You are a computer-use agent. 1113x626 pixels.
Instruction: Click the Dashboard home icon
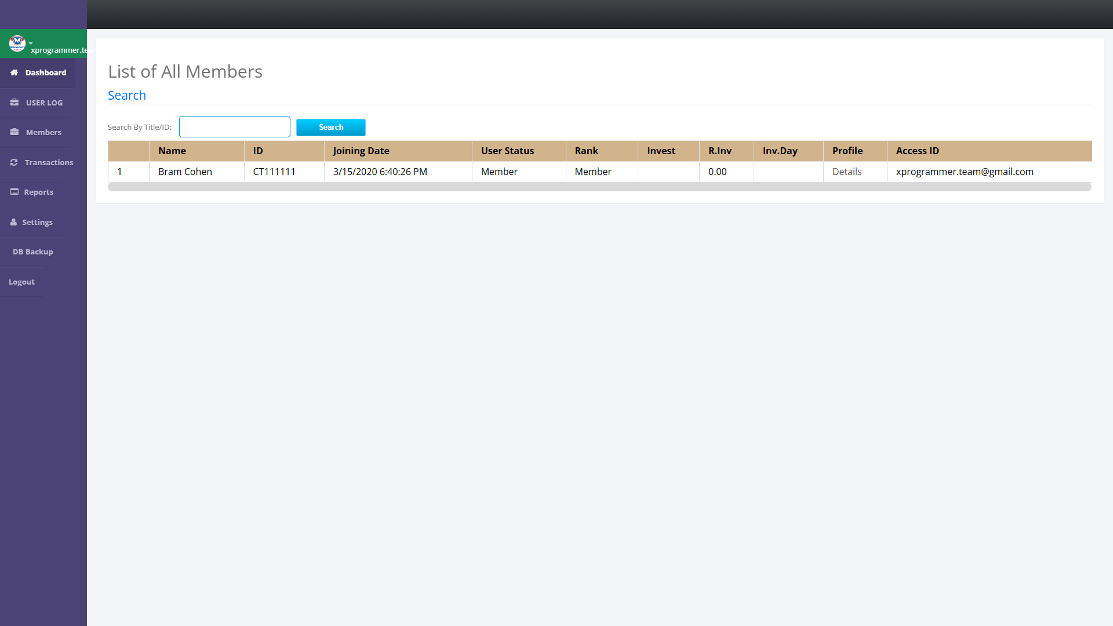pyautogui.click(x=14, y=72)
